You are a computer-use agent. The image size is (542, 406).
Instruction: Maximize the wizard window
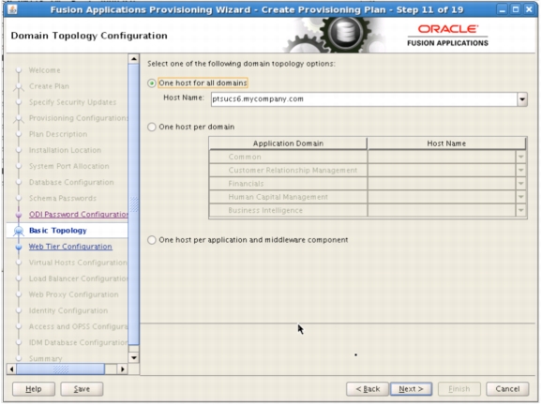(516, 9)
